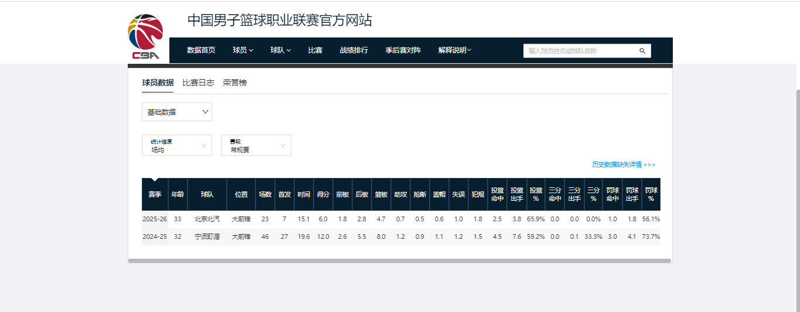Sort table by the 赛季 column header
This screenshot has height=312, width=800.
[155, 194]
